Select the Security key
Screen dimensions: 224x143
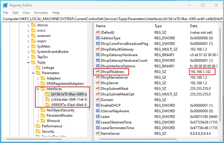coord(48,131)
